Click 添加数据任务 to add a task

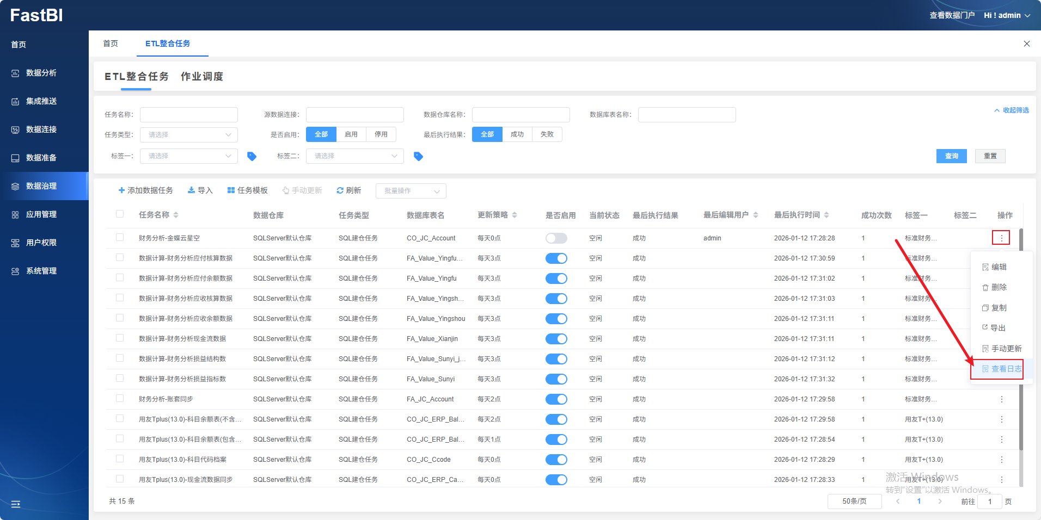tap(145, 190)
